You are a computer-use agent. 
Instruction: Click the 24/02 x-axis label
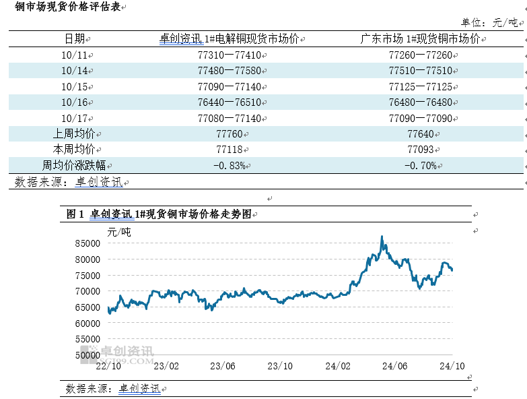(338, 365)
